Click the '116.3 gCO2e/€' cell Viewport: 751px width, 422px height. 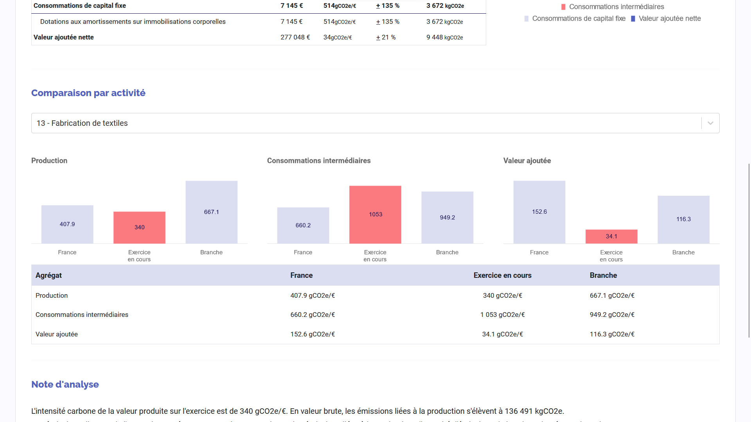tap(612, 334)
